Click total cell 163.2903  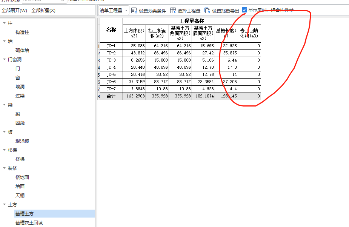point(134,96)
